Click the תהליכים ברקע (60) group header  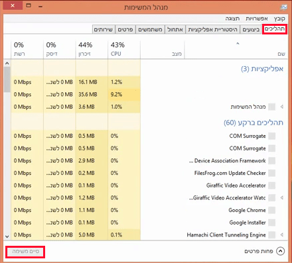(254, 123)
